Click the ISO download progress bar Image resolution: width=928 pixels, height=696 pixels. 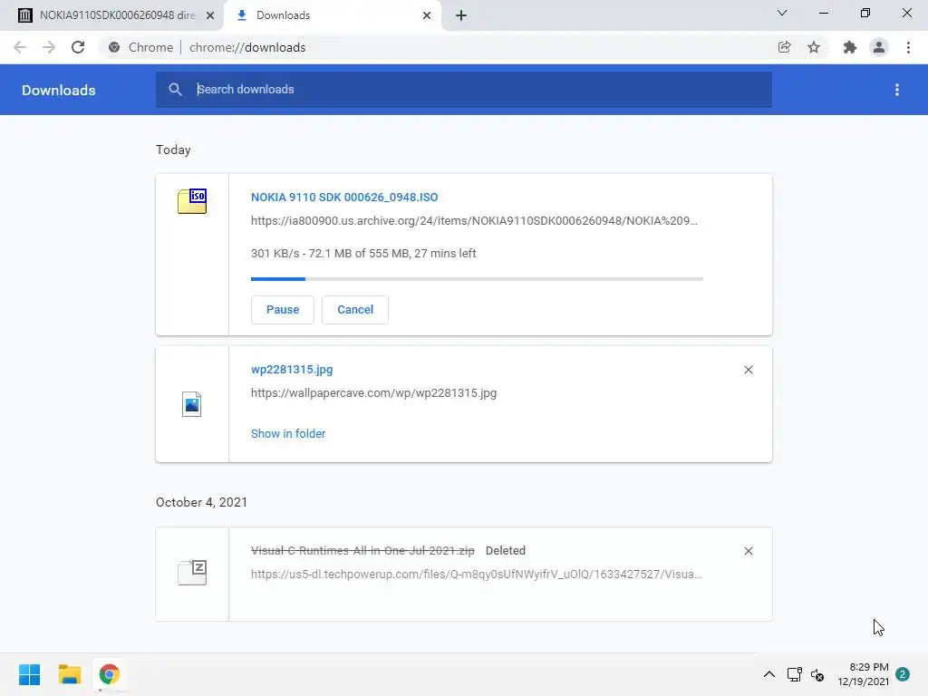pyautogui.click(x=477, y=279)
